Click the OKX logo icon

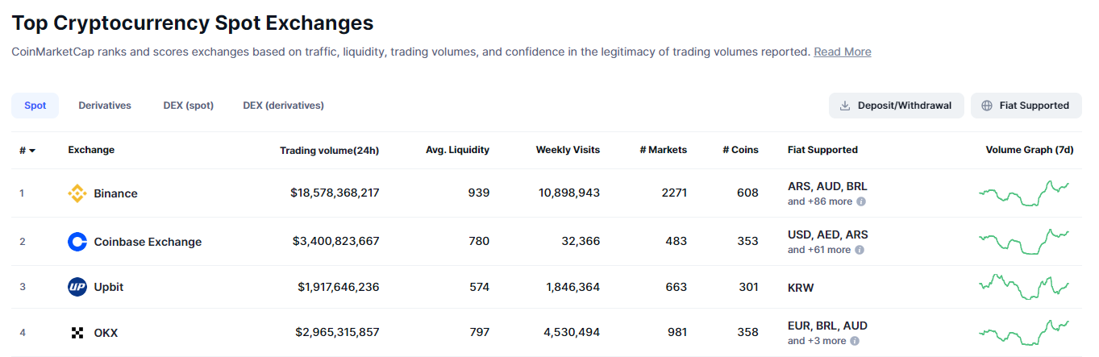[x=77, y=333]
